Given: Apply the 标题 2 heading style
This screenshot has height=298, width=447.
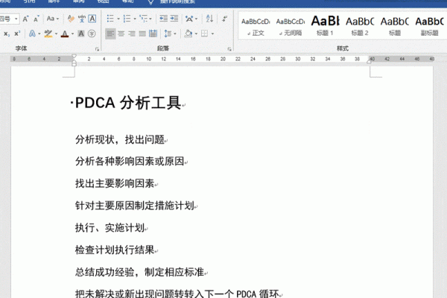Looking at the screenshot, I should pos(360,27).
